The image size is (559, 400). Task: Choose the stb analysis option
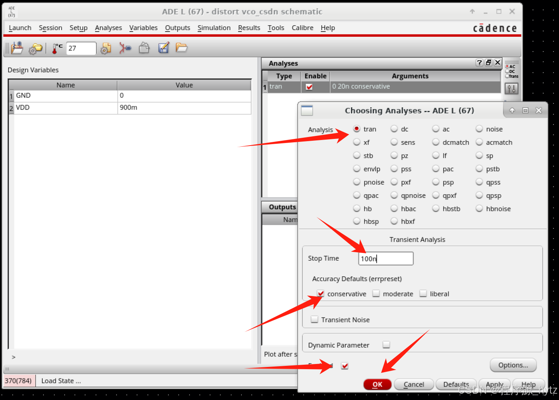pos(357,156)
